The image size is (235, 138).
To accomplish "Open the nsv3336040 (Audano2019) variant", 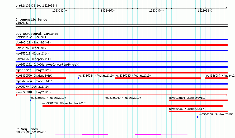I will [x=123, y=98].
